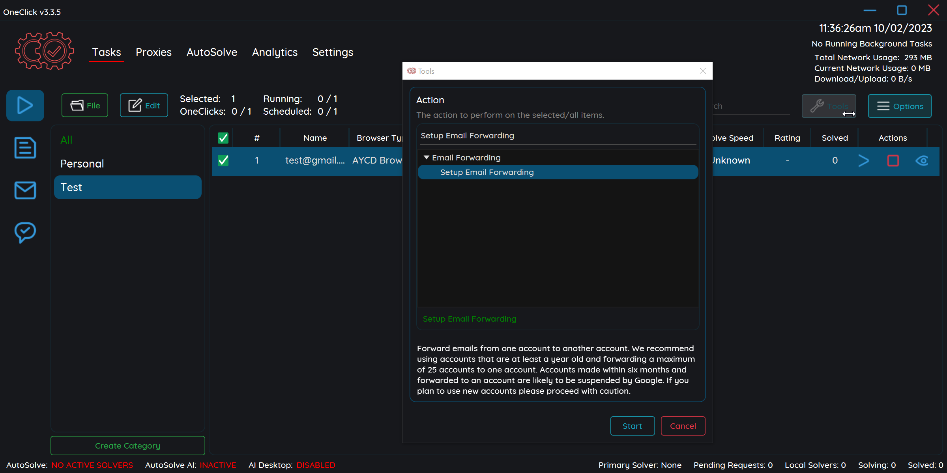Collapse the Email Forwarding tree group
This screenshot has width=947, height=473.
[x=426, y=157]
